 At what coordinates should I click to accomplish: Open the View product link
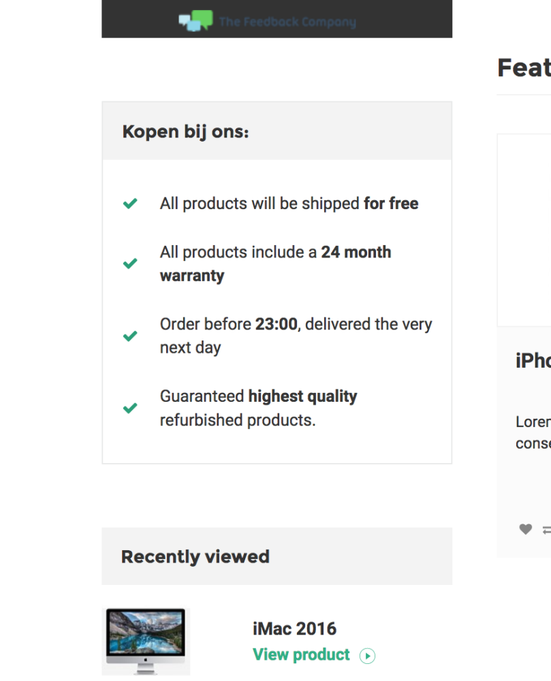[301, 654]
